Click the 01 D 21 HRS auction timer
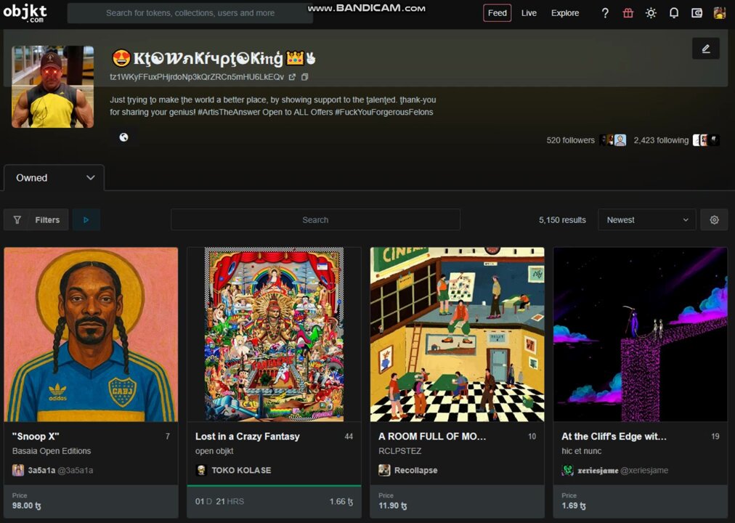The height and width of the screenshot is (523, 735). (x=219, y=501)
